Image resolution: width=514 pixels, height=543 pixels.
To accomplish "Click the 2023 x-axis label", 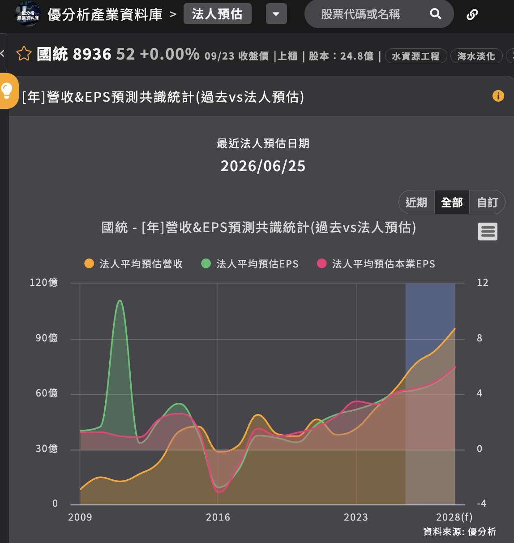I will coord(356,517).
